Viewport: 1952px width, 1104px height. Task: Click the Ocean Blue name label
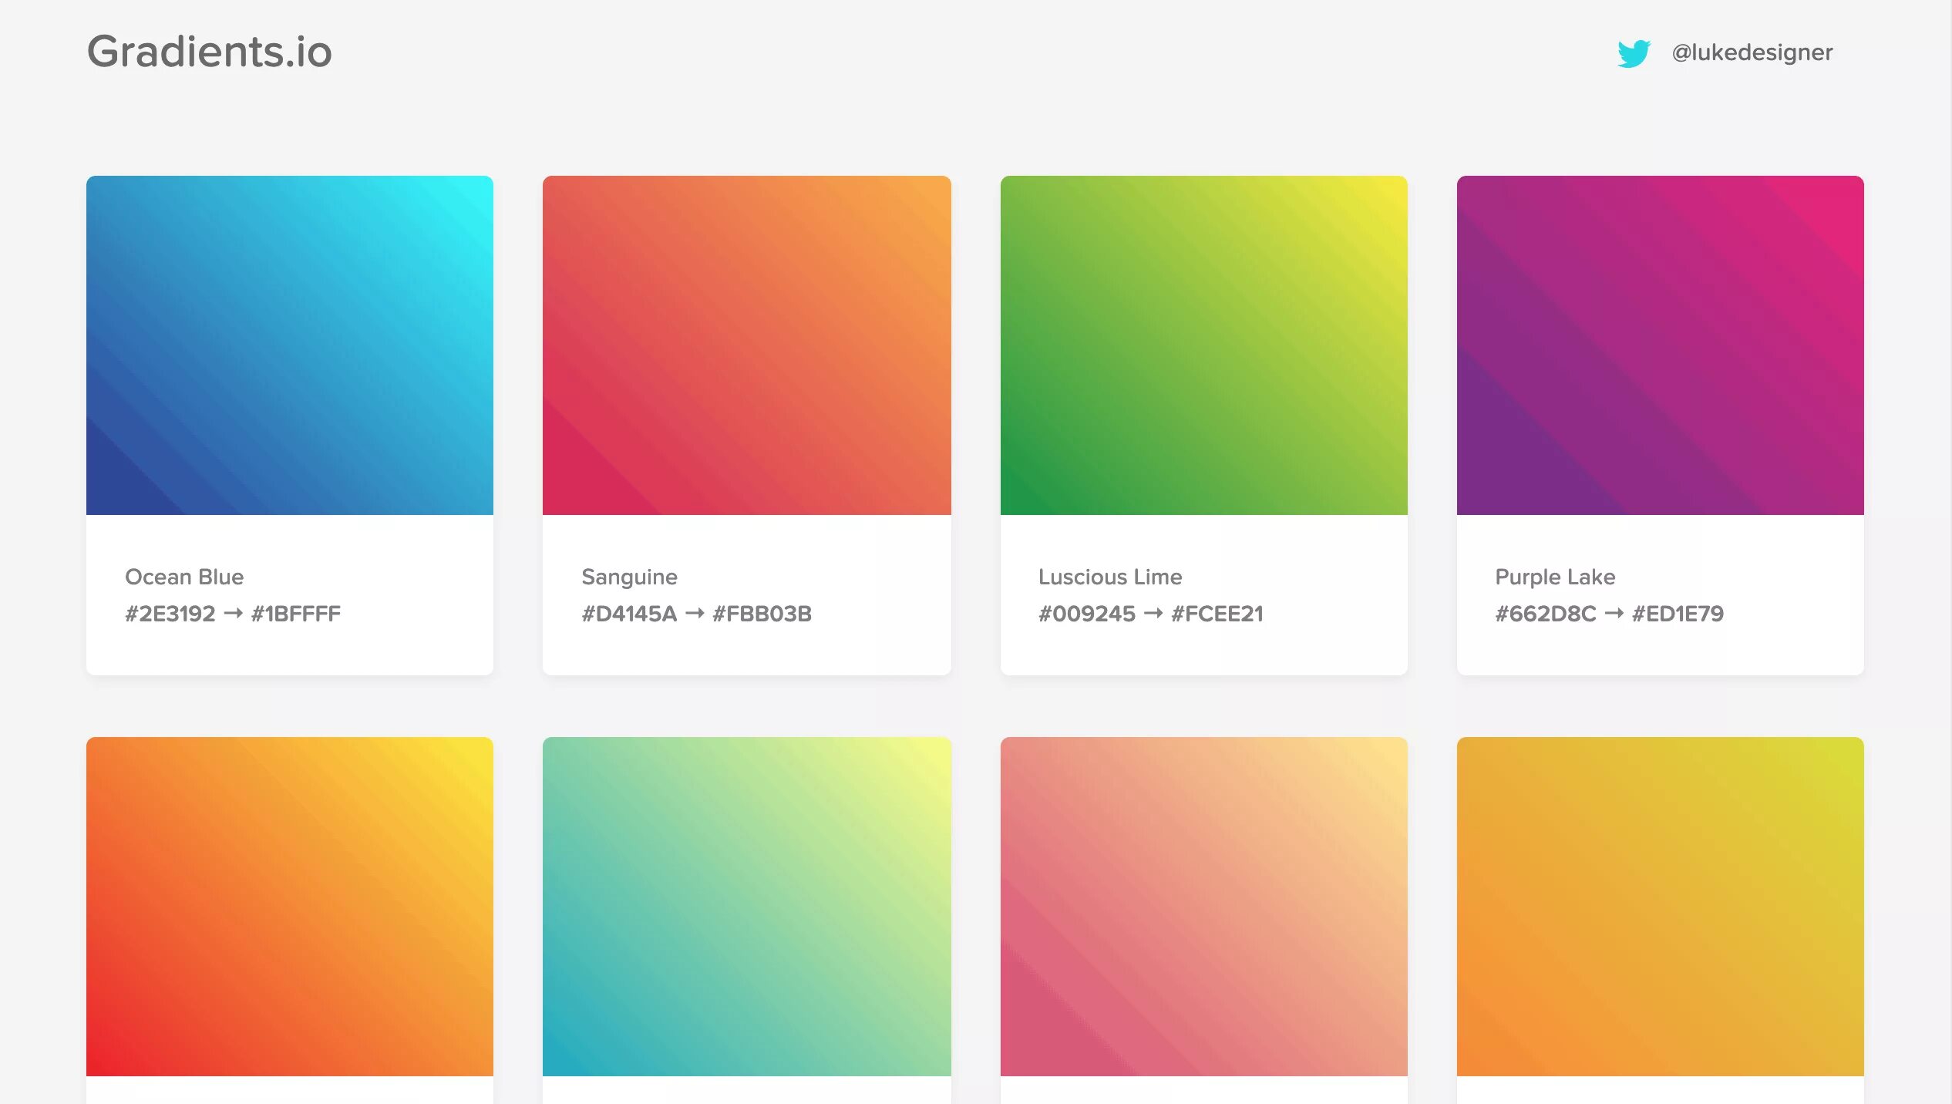coord(184,577)
